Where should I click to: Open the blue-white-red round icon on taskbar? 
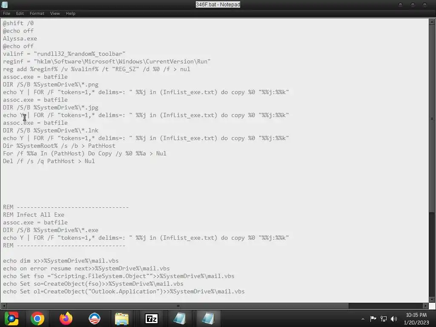coord(95,318)
